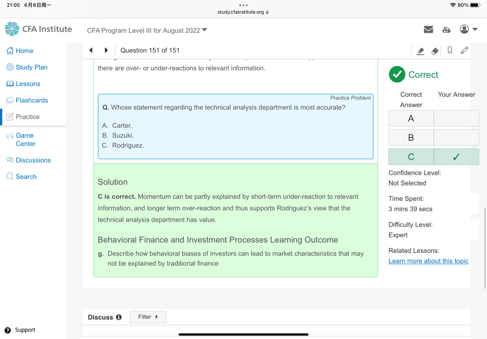Screen dimensions: 487x339
Task: Click the battery status indicator
Action: coord(475,5)
